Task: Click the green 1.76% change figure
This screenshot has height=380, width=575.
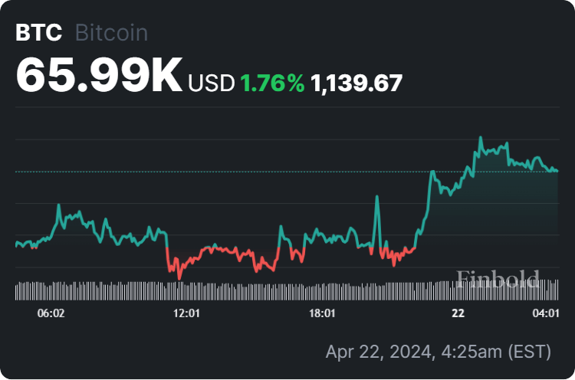Action: coord(272,84)
